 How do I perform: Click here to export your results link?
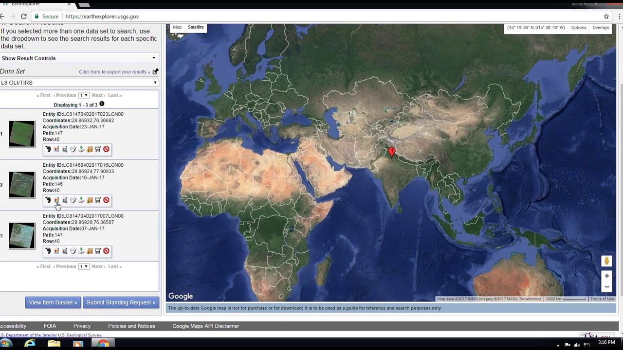114,72
